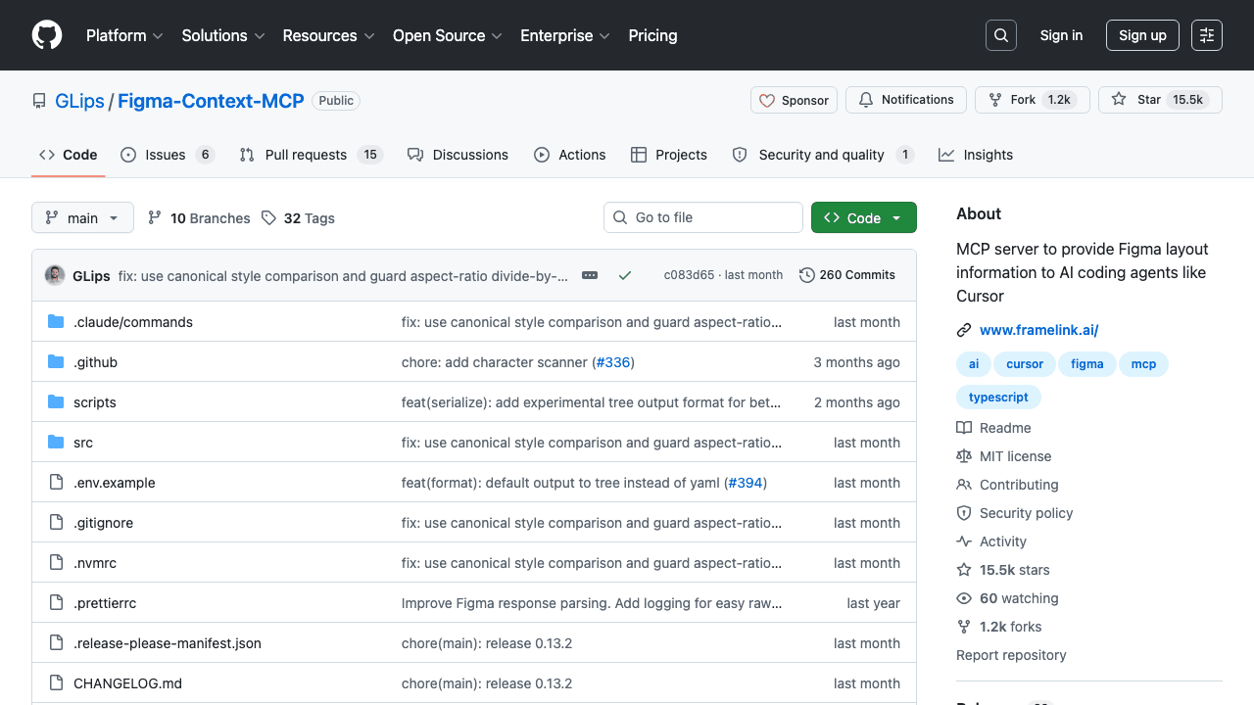Open the scripts folder icon
This screenshot has width=1254, height=705.
point(56,402)
